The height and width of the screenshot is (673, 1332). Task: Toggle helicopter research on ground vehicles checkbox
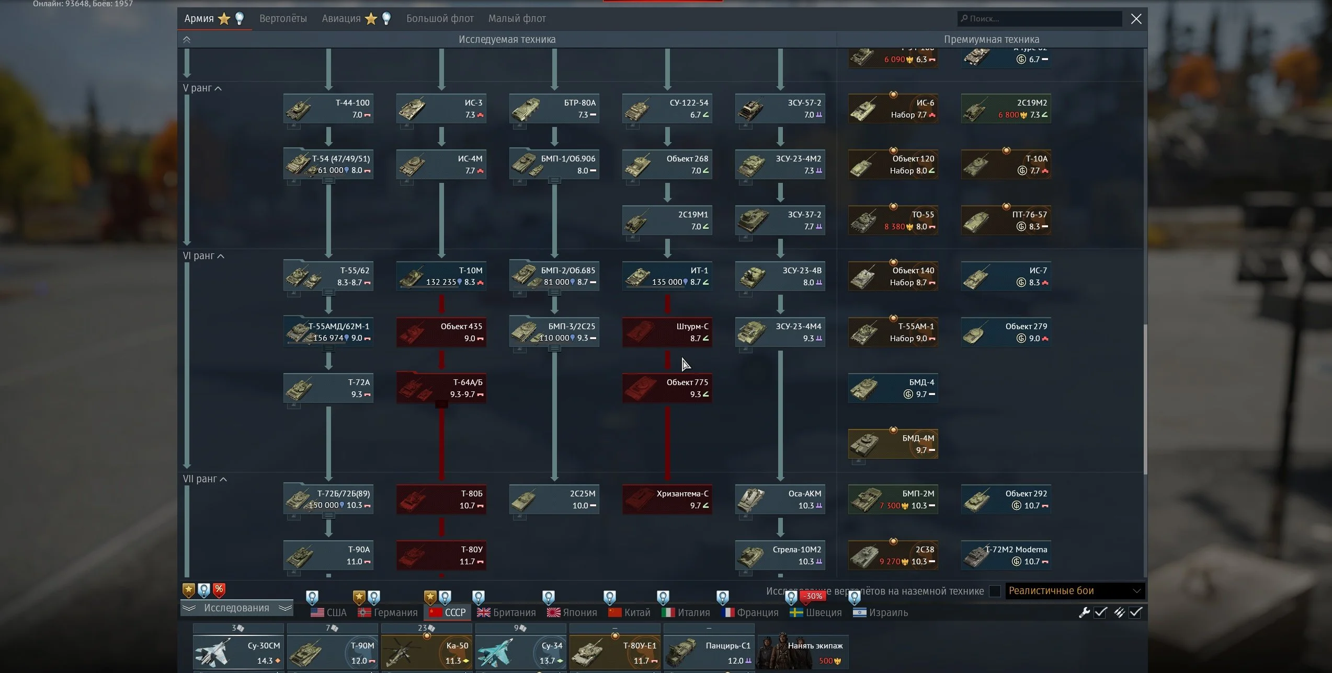[x=995, y=591]
